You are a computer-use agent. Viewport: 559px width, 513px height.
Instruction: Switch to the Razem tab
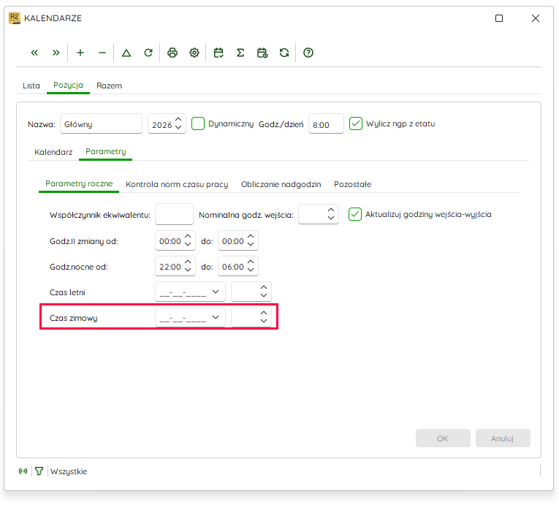[x=109, y=85]
